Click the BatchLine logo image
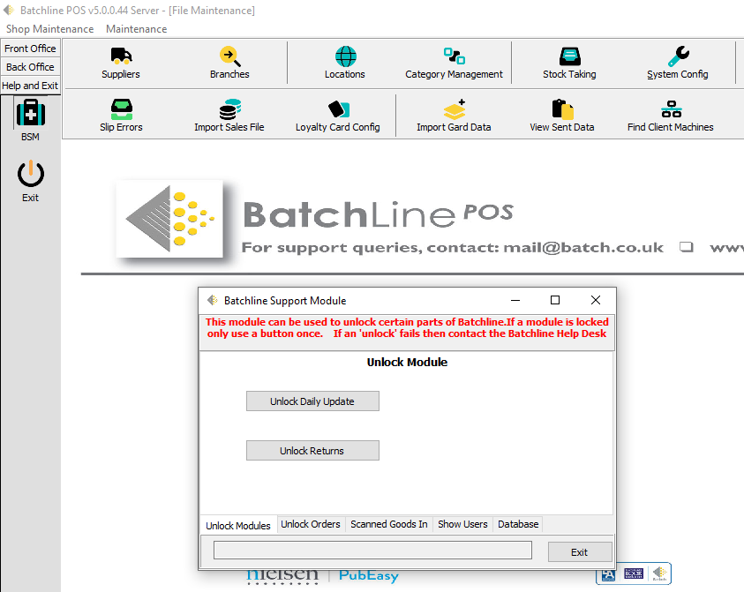The image size is (744, 592). point(169,219)
